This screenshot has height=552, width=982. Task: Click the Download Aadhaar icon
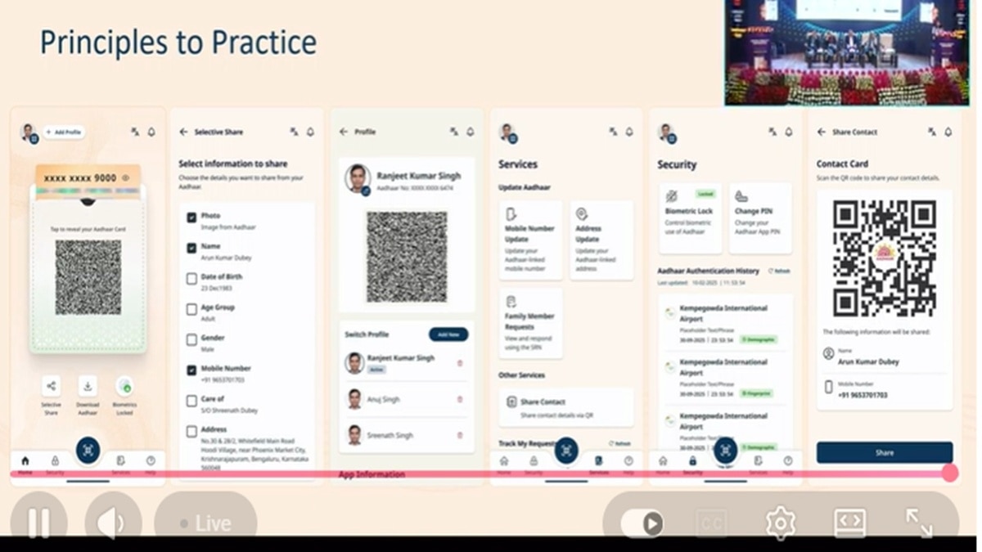[88, 386]
